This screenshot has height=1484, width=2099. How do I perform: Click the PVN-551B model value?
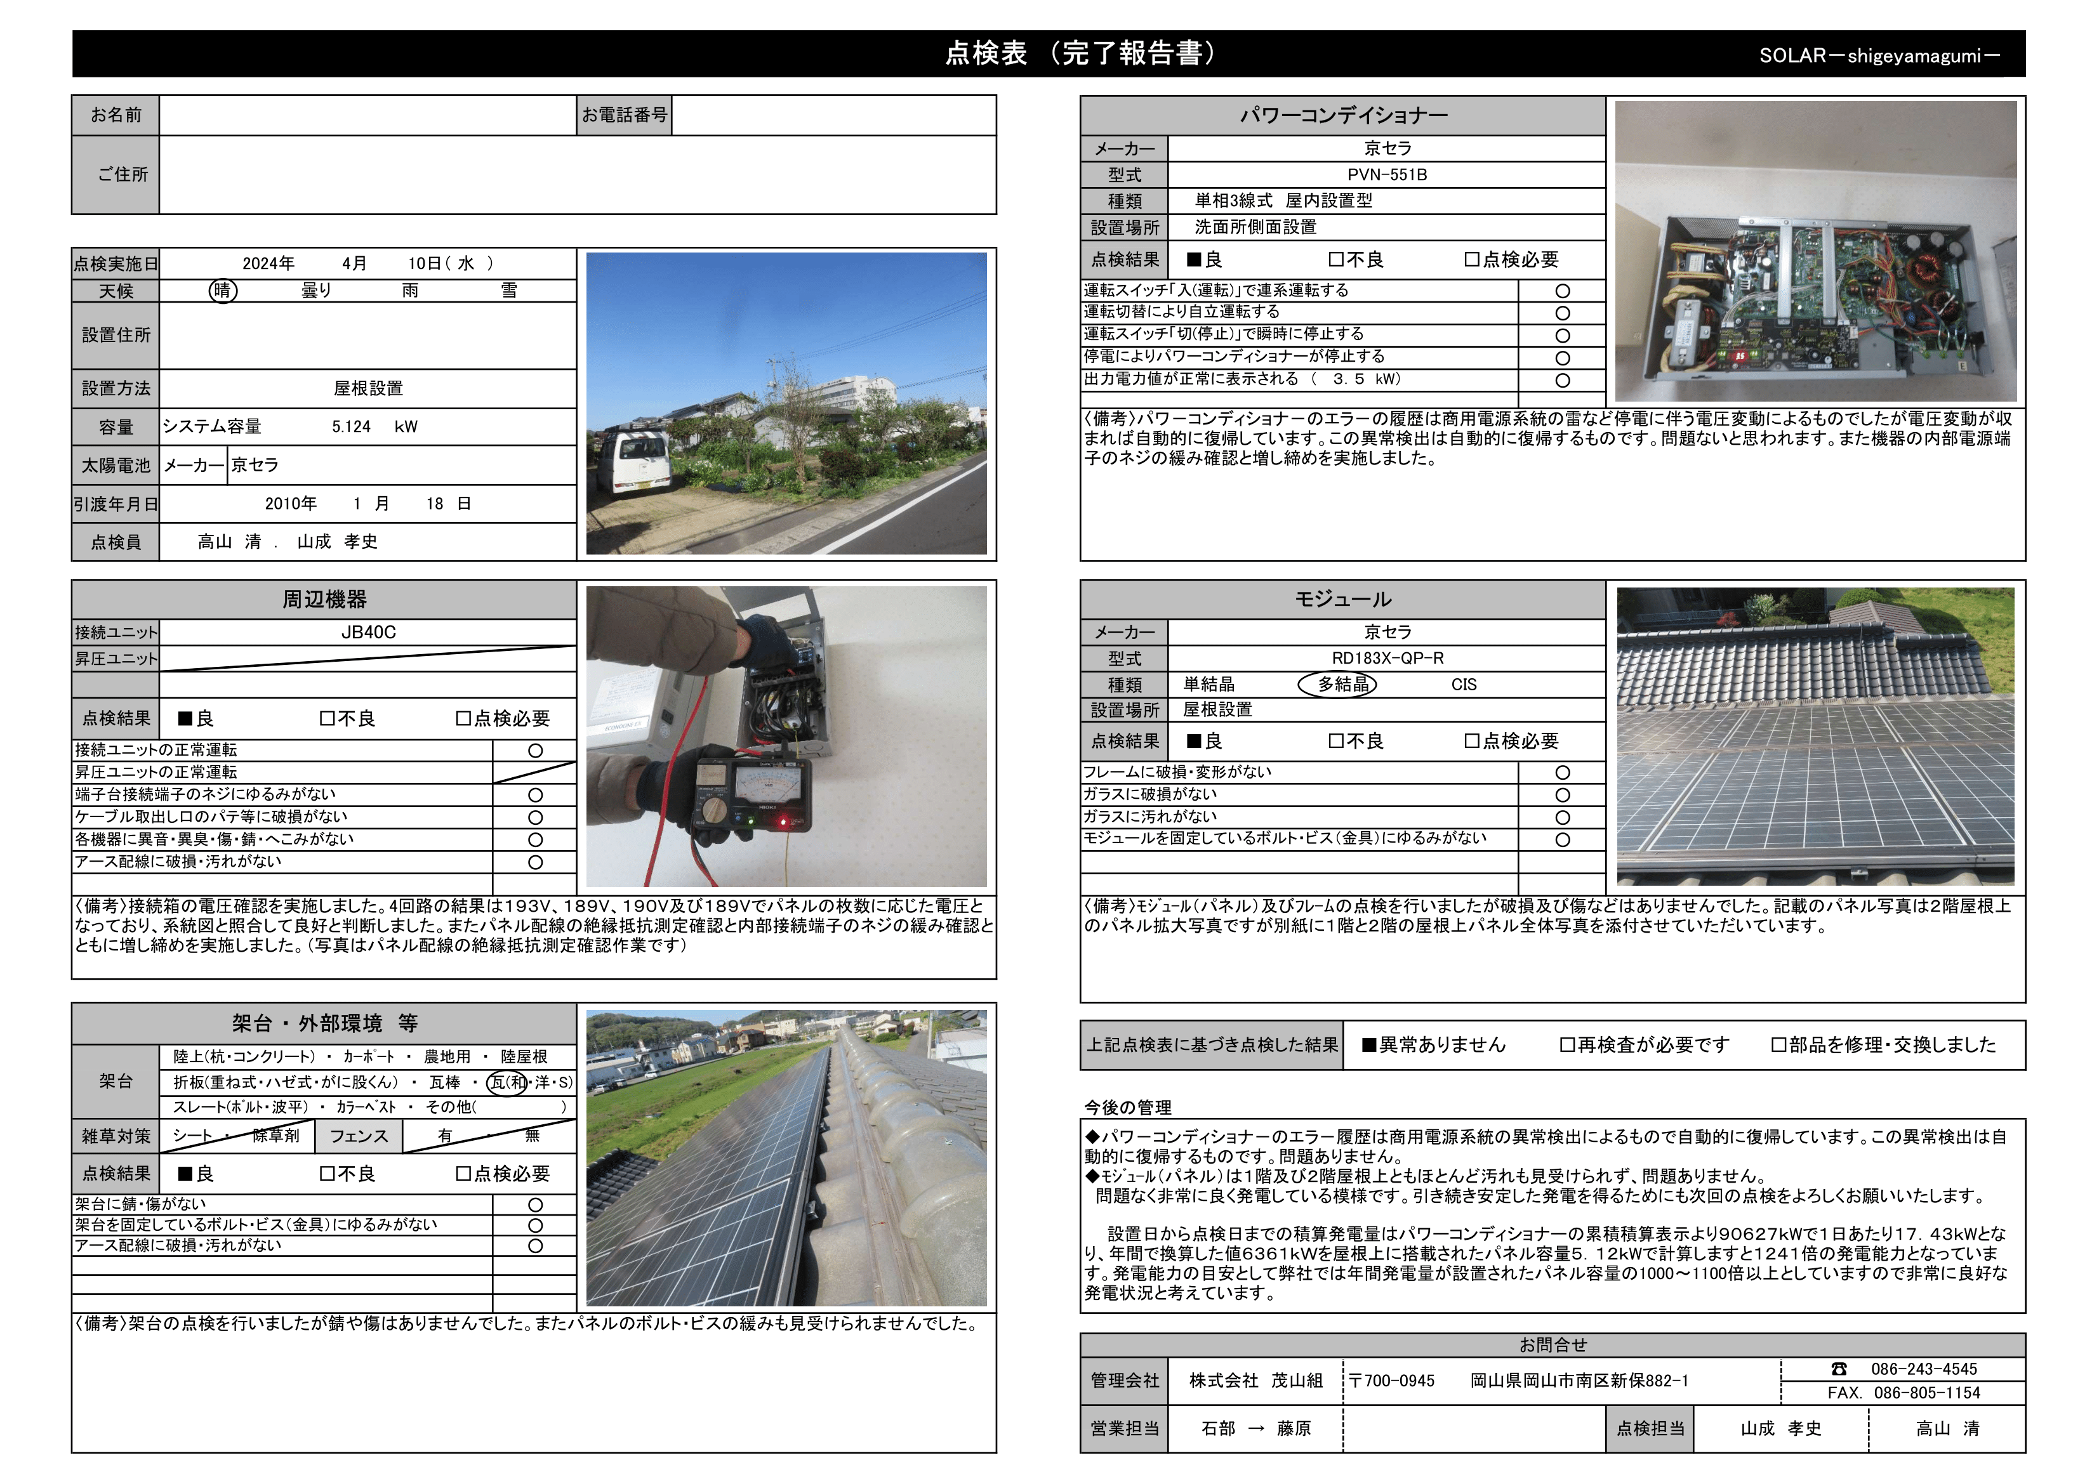pyautogui.click(x=1387, y=174)
